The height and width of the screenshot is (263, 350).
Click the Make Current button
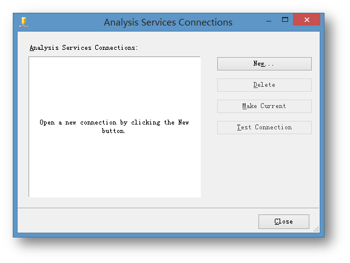point(264,106)
